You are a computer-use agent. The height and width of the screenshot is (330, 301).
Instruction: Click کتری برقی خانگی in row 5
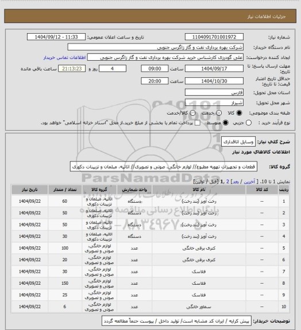tap(199, 248)
